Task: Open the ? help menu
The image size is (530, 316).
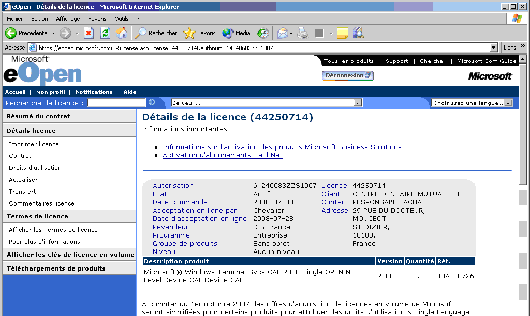Action: coord(138,19)
